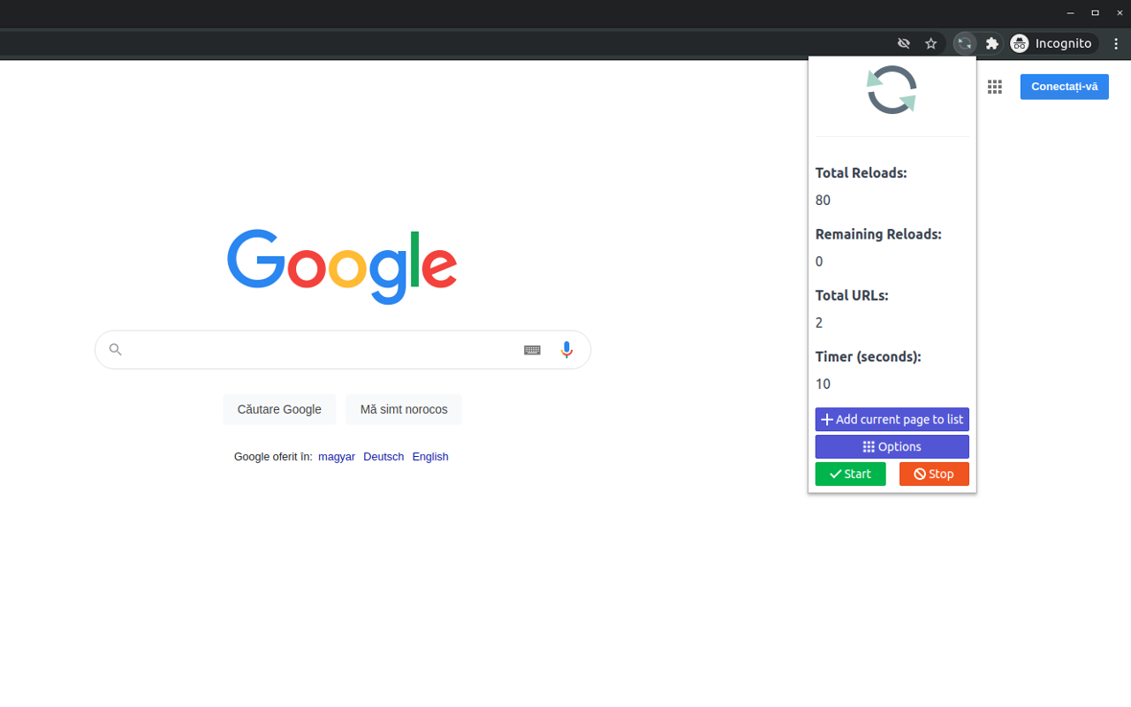1131x707 pixels.
Task: Click the Total URLs value 2
Action: [x=819, y=323]
